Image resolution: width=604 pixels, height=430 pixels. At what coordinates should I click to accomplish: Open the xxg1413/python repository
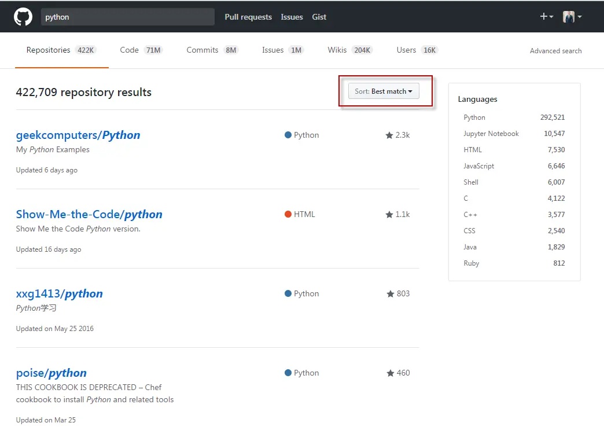(x=60, y=293)
